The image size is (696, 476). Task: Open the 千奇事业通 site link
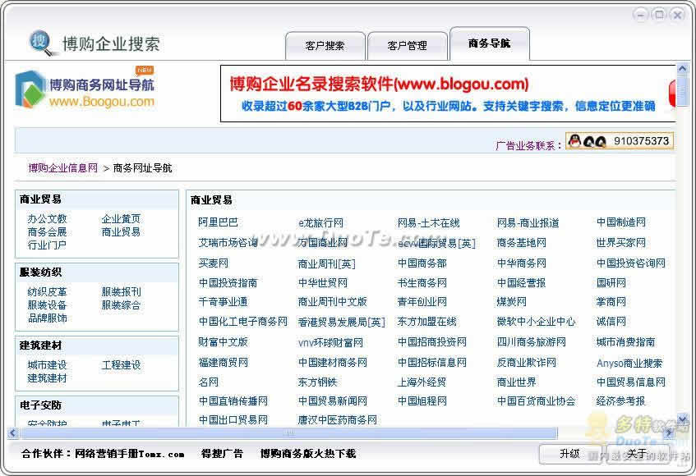coord(223,302)
